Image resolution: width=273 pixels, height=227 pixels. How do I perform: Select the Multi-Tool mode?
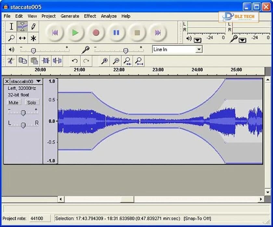[x=34, y=38]
